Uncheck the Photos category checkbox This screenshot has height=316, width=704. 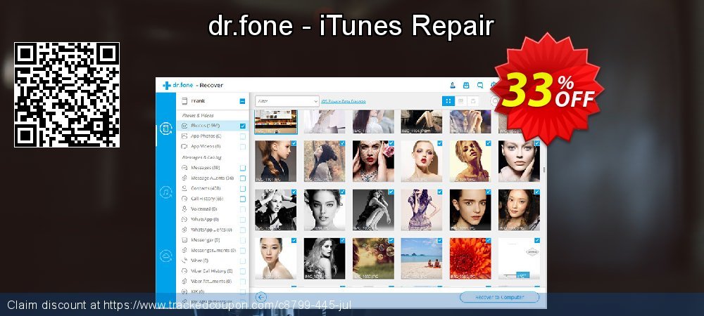click(x=242, y=126)
